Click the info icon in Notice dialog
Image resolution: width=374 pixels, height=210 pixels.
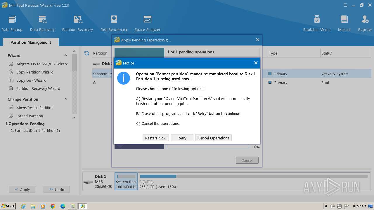pos(124,78)
